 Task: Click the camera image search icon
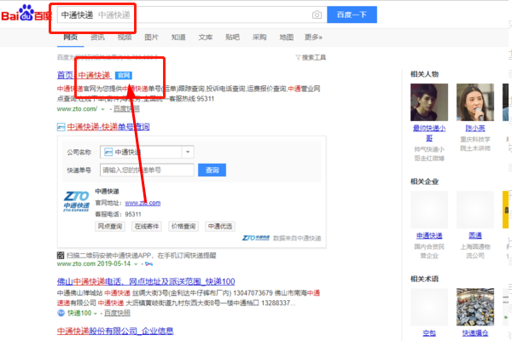click(x=317, y=14)
